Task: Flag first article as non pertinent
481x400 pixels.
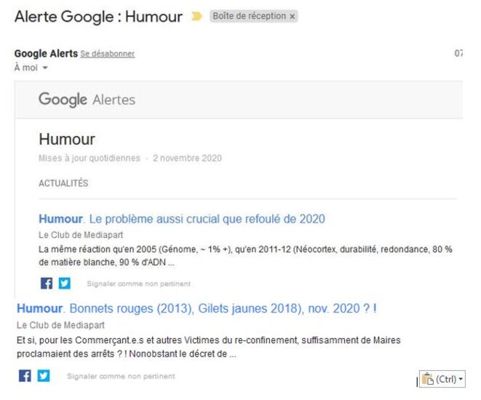Action: coord(139,284)
